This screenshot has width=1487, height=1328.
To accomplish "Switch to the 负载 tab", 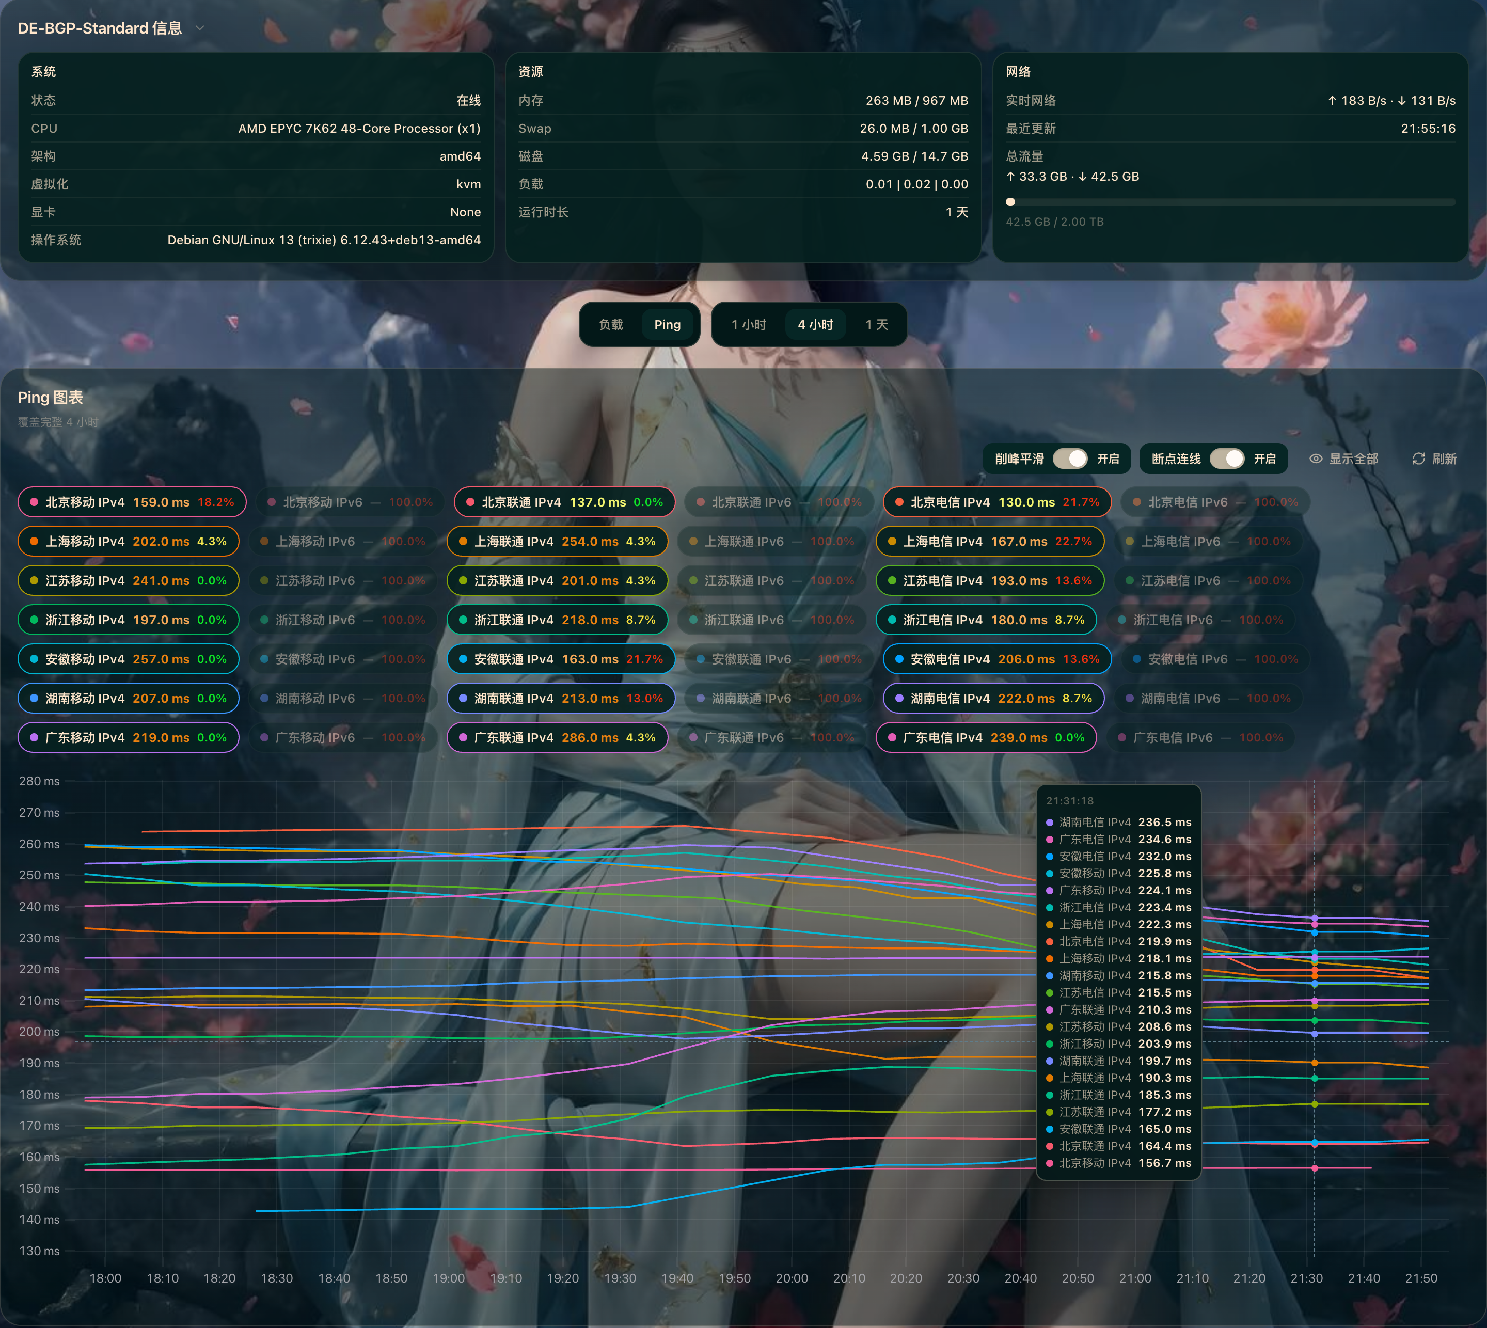I will click(611, 325).
